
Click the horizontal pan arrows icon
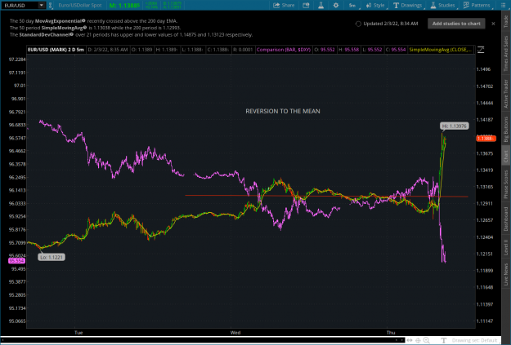pos(410,340)
